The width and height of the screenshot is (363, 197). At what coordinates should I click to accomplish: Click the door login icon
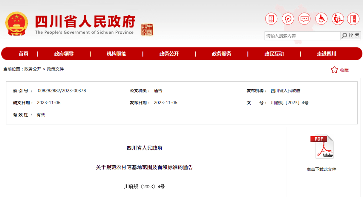tap(353, 19)
